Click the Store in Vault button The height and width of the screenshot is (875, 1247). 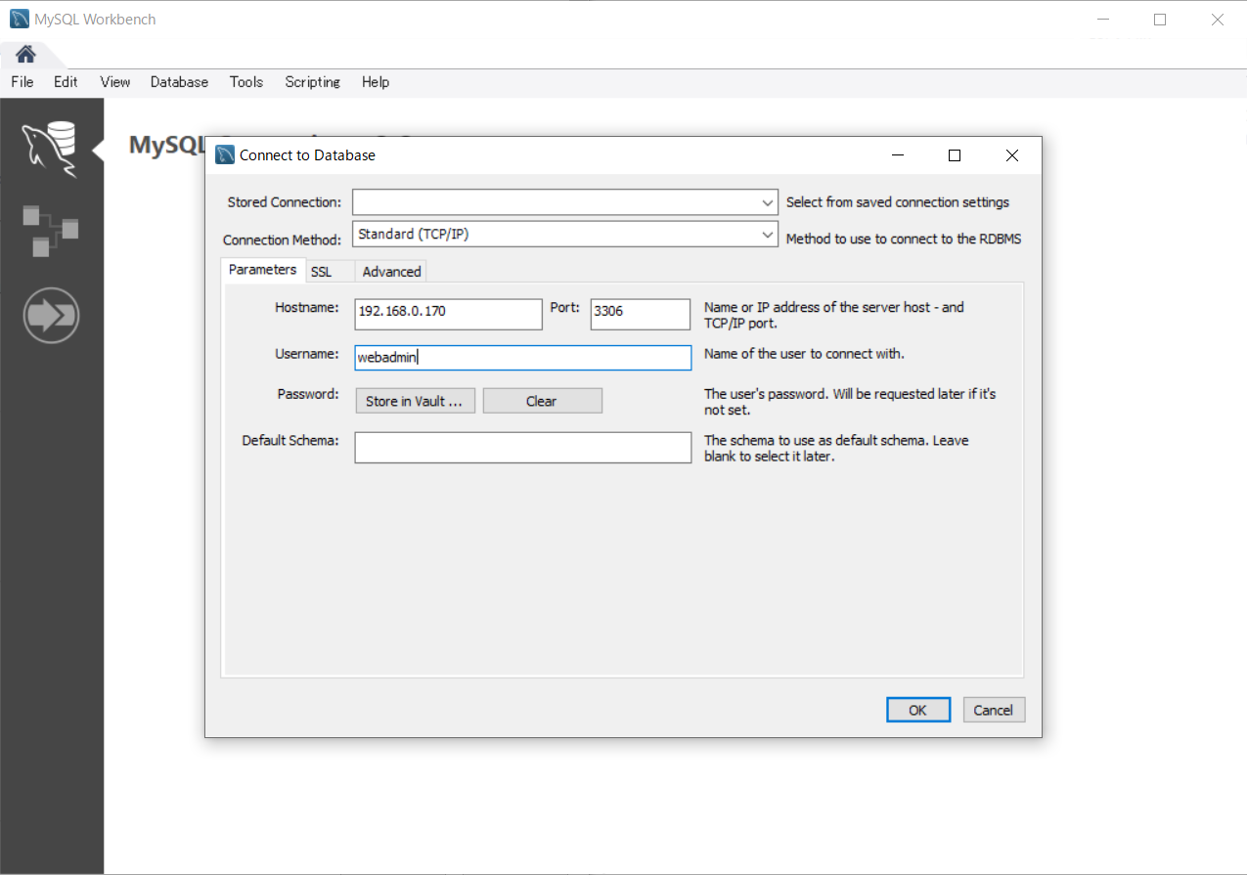[415, 401]
